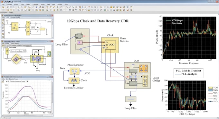Click the 'Data' input label
This screenshot has height=119, width=219.
pyautogui.click(x=62, y=68)
